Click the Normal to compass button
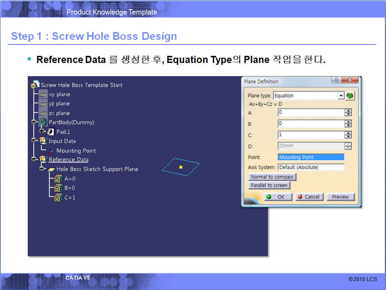This screenshot has height=290, width=386. tap(272, 177)
